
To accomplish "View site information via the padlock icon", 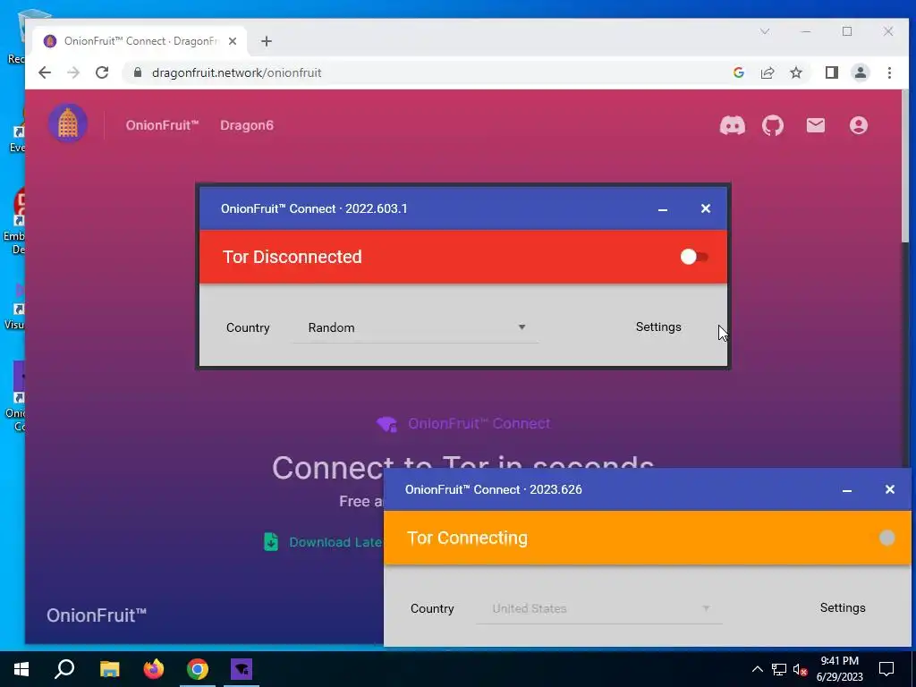I will click(137, 72).
